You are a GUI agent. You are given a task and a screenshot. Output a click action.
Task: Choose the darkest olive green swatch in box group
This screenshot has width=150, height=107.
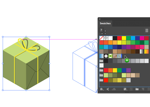point(119,75)
